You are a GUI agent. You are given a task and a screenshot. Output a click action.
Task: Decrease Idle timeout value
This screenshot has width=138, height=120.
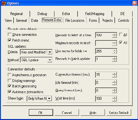114,84
